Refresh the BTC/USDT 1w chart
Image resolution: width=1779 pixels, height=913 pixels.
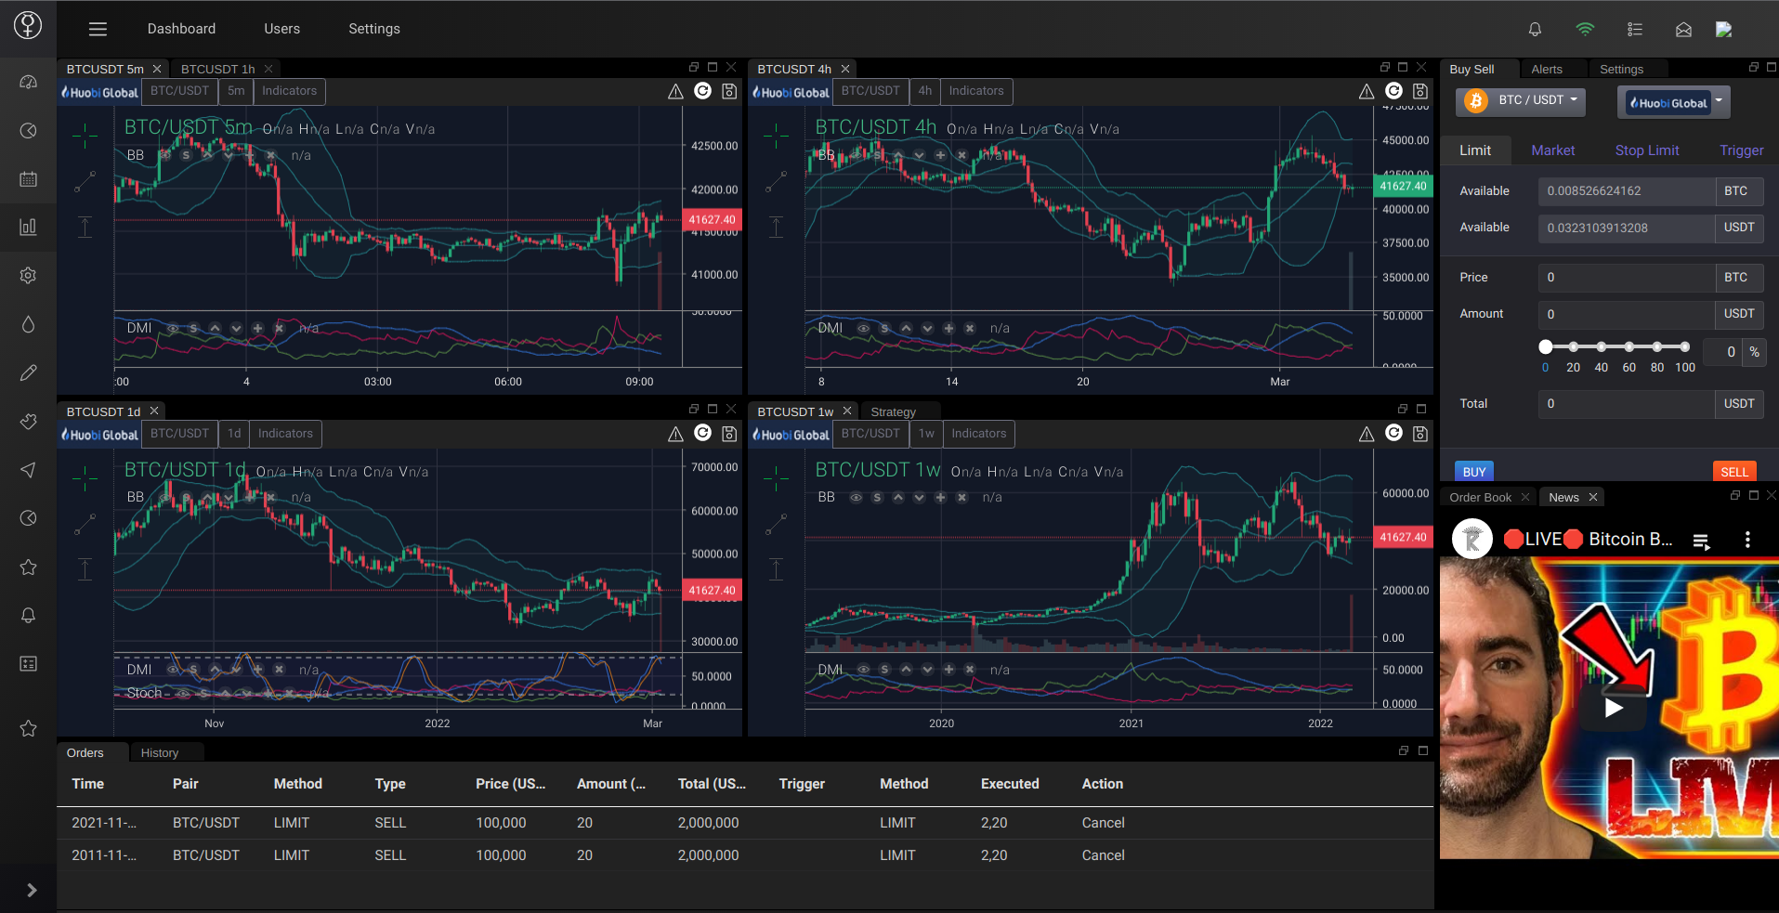tap(1393, 433)
